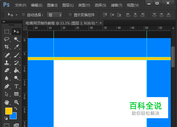177x127 pixels.
Task: Close the Photoshop window
Action: 168,3
